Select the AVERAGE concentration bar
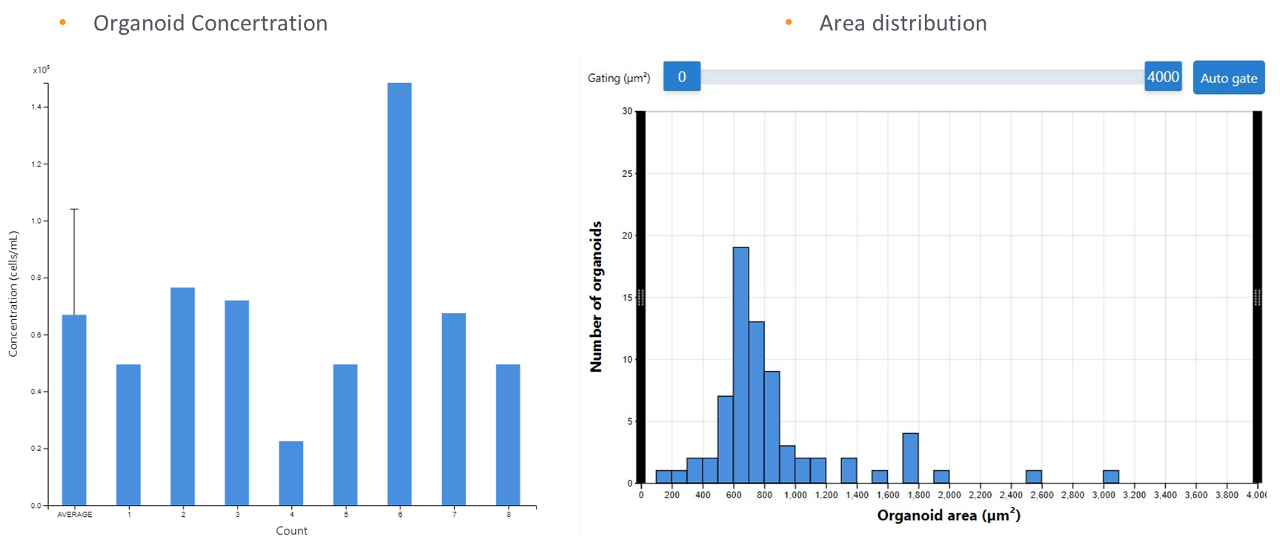This screenshot has width=1280, height=542. 74,409
